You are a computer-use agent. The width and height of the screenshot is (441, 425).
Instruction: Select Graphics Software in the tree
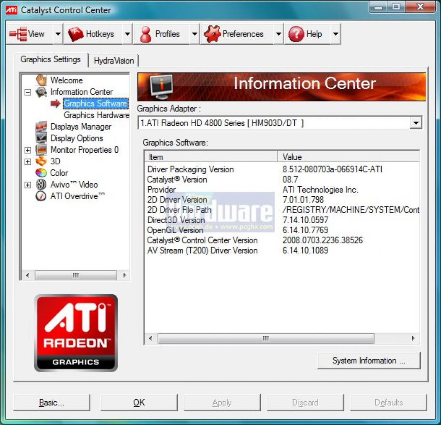coord(96,103)
